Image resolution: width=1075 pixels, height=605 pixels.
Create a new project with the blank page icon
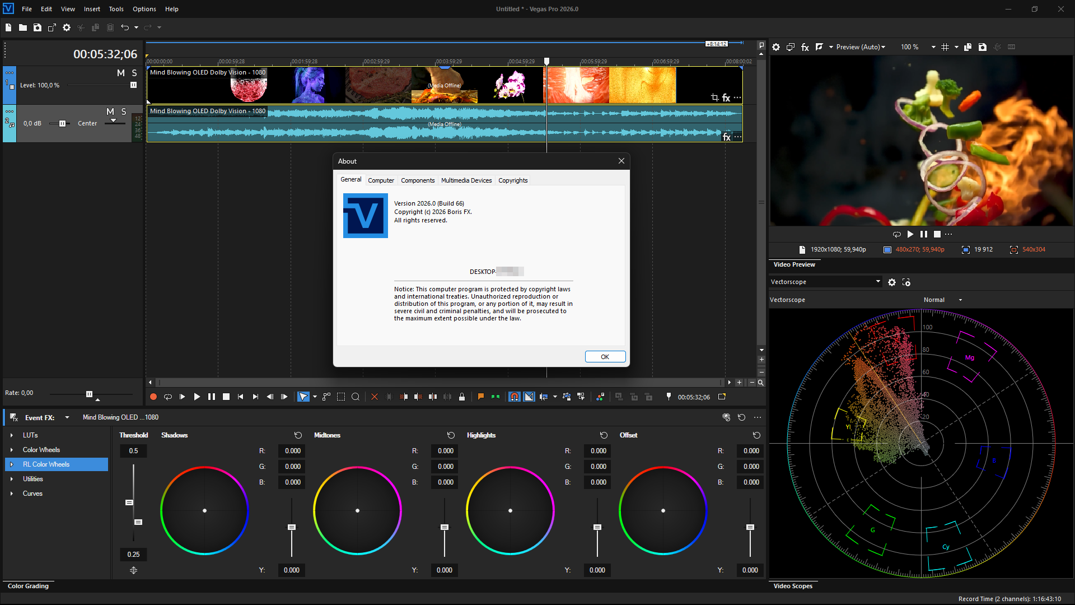coord(8,27)
